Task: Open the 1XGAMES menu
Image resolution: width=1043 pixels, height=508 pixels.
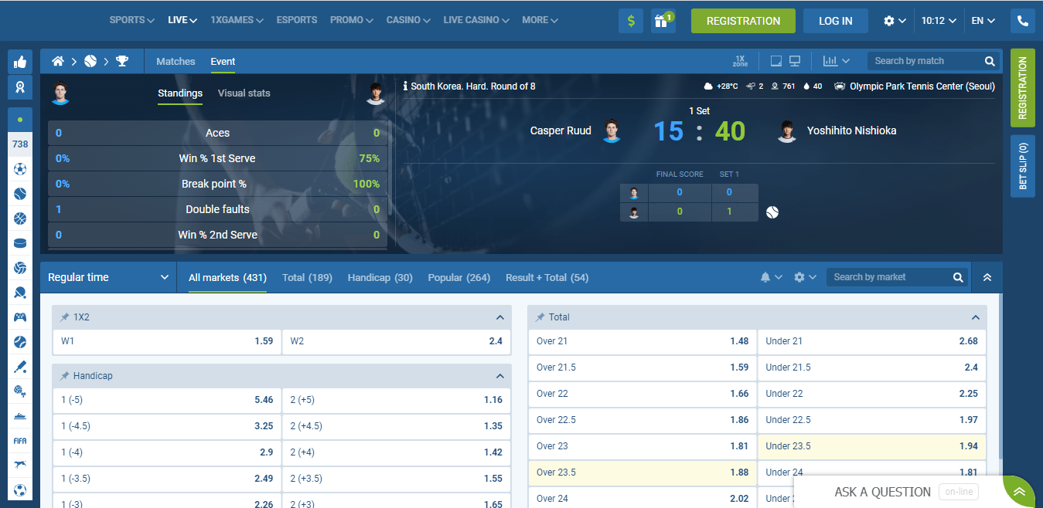Action: [237, 20]
